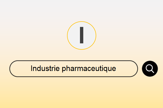Screen dimensions: 163x108
Task: Tap the dark gray "I" letter in the circle
Action: tap(81, 35)
